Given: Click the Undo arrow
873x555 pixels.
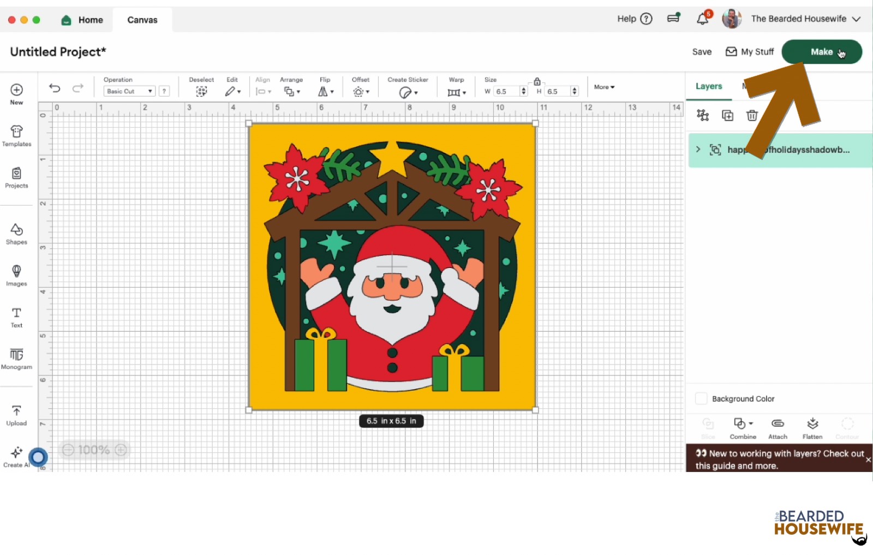Looking at the screenshot, I should pos(55,88).
